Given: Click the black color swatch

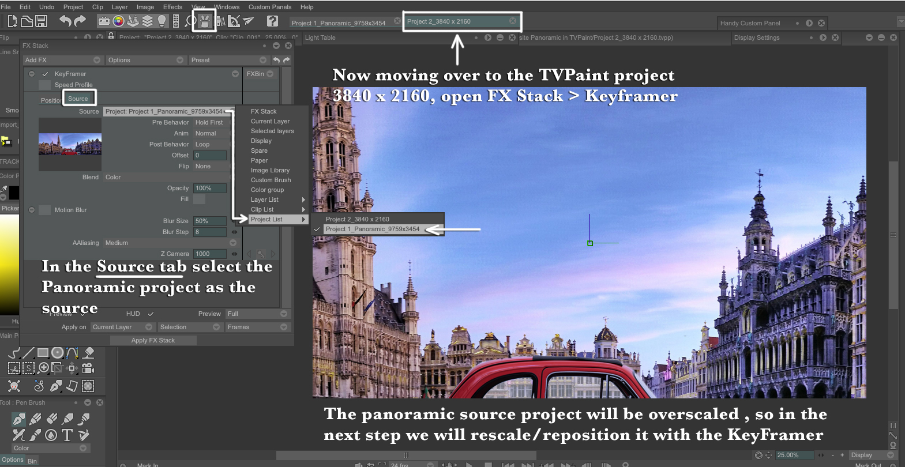Looking at the screenshot, I should [14, 193].
